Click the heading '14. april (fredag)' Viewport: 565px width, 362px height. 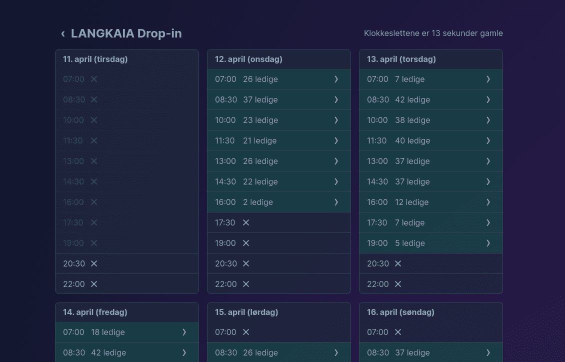95,312
